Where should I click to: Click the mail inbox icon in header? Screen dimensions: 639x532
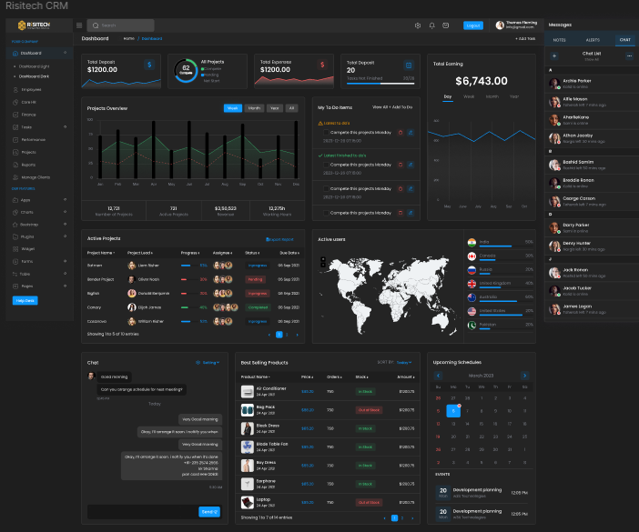pyautogui.click(x=445, y=25)
